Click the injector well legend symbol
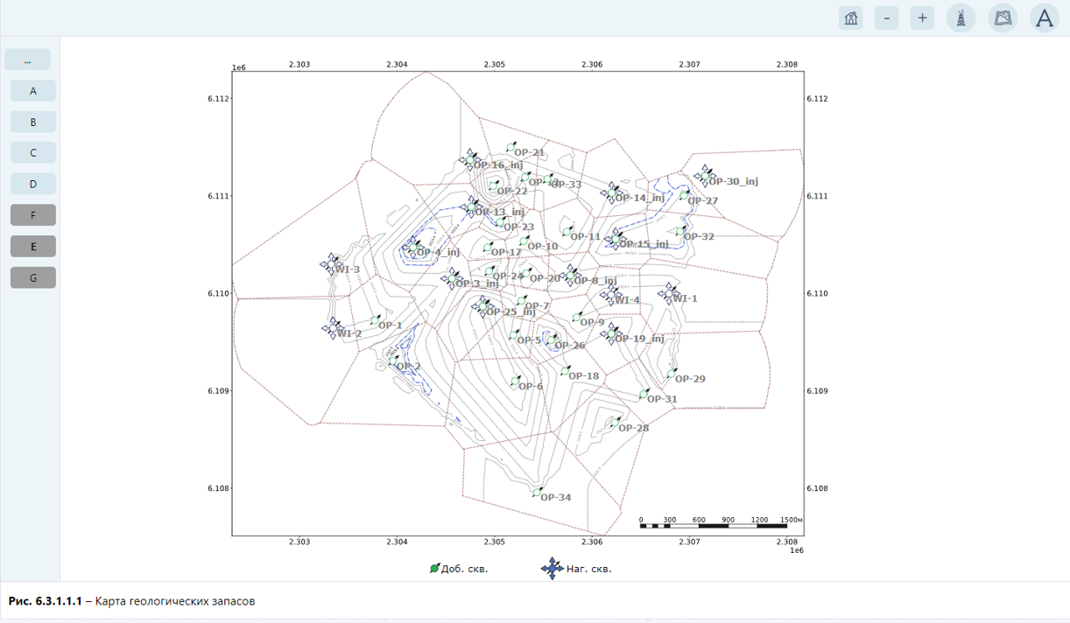 pos(552,568)
